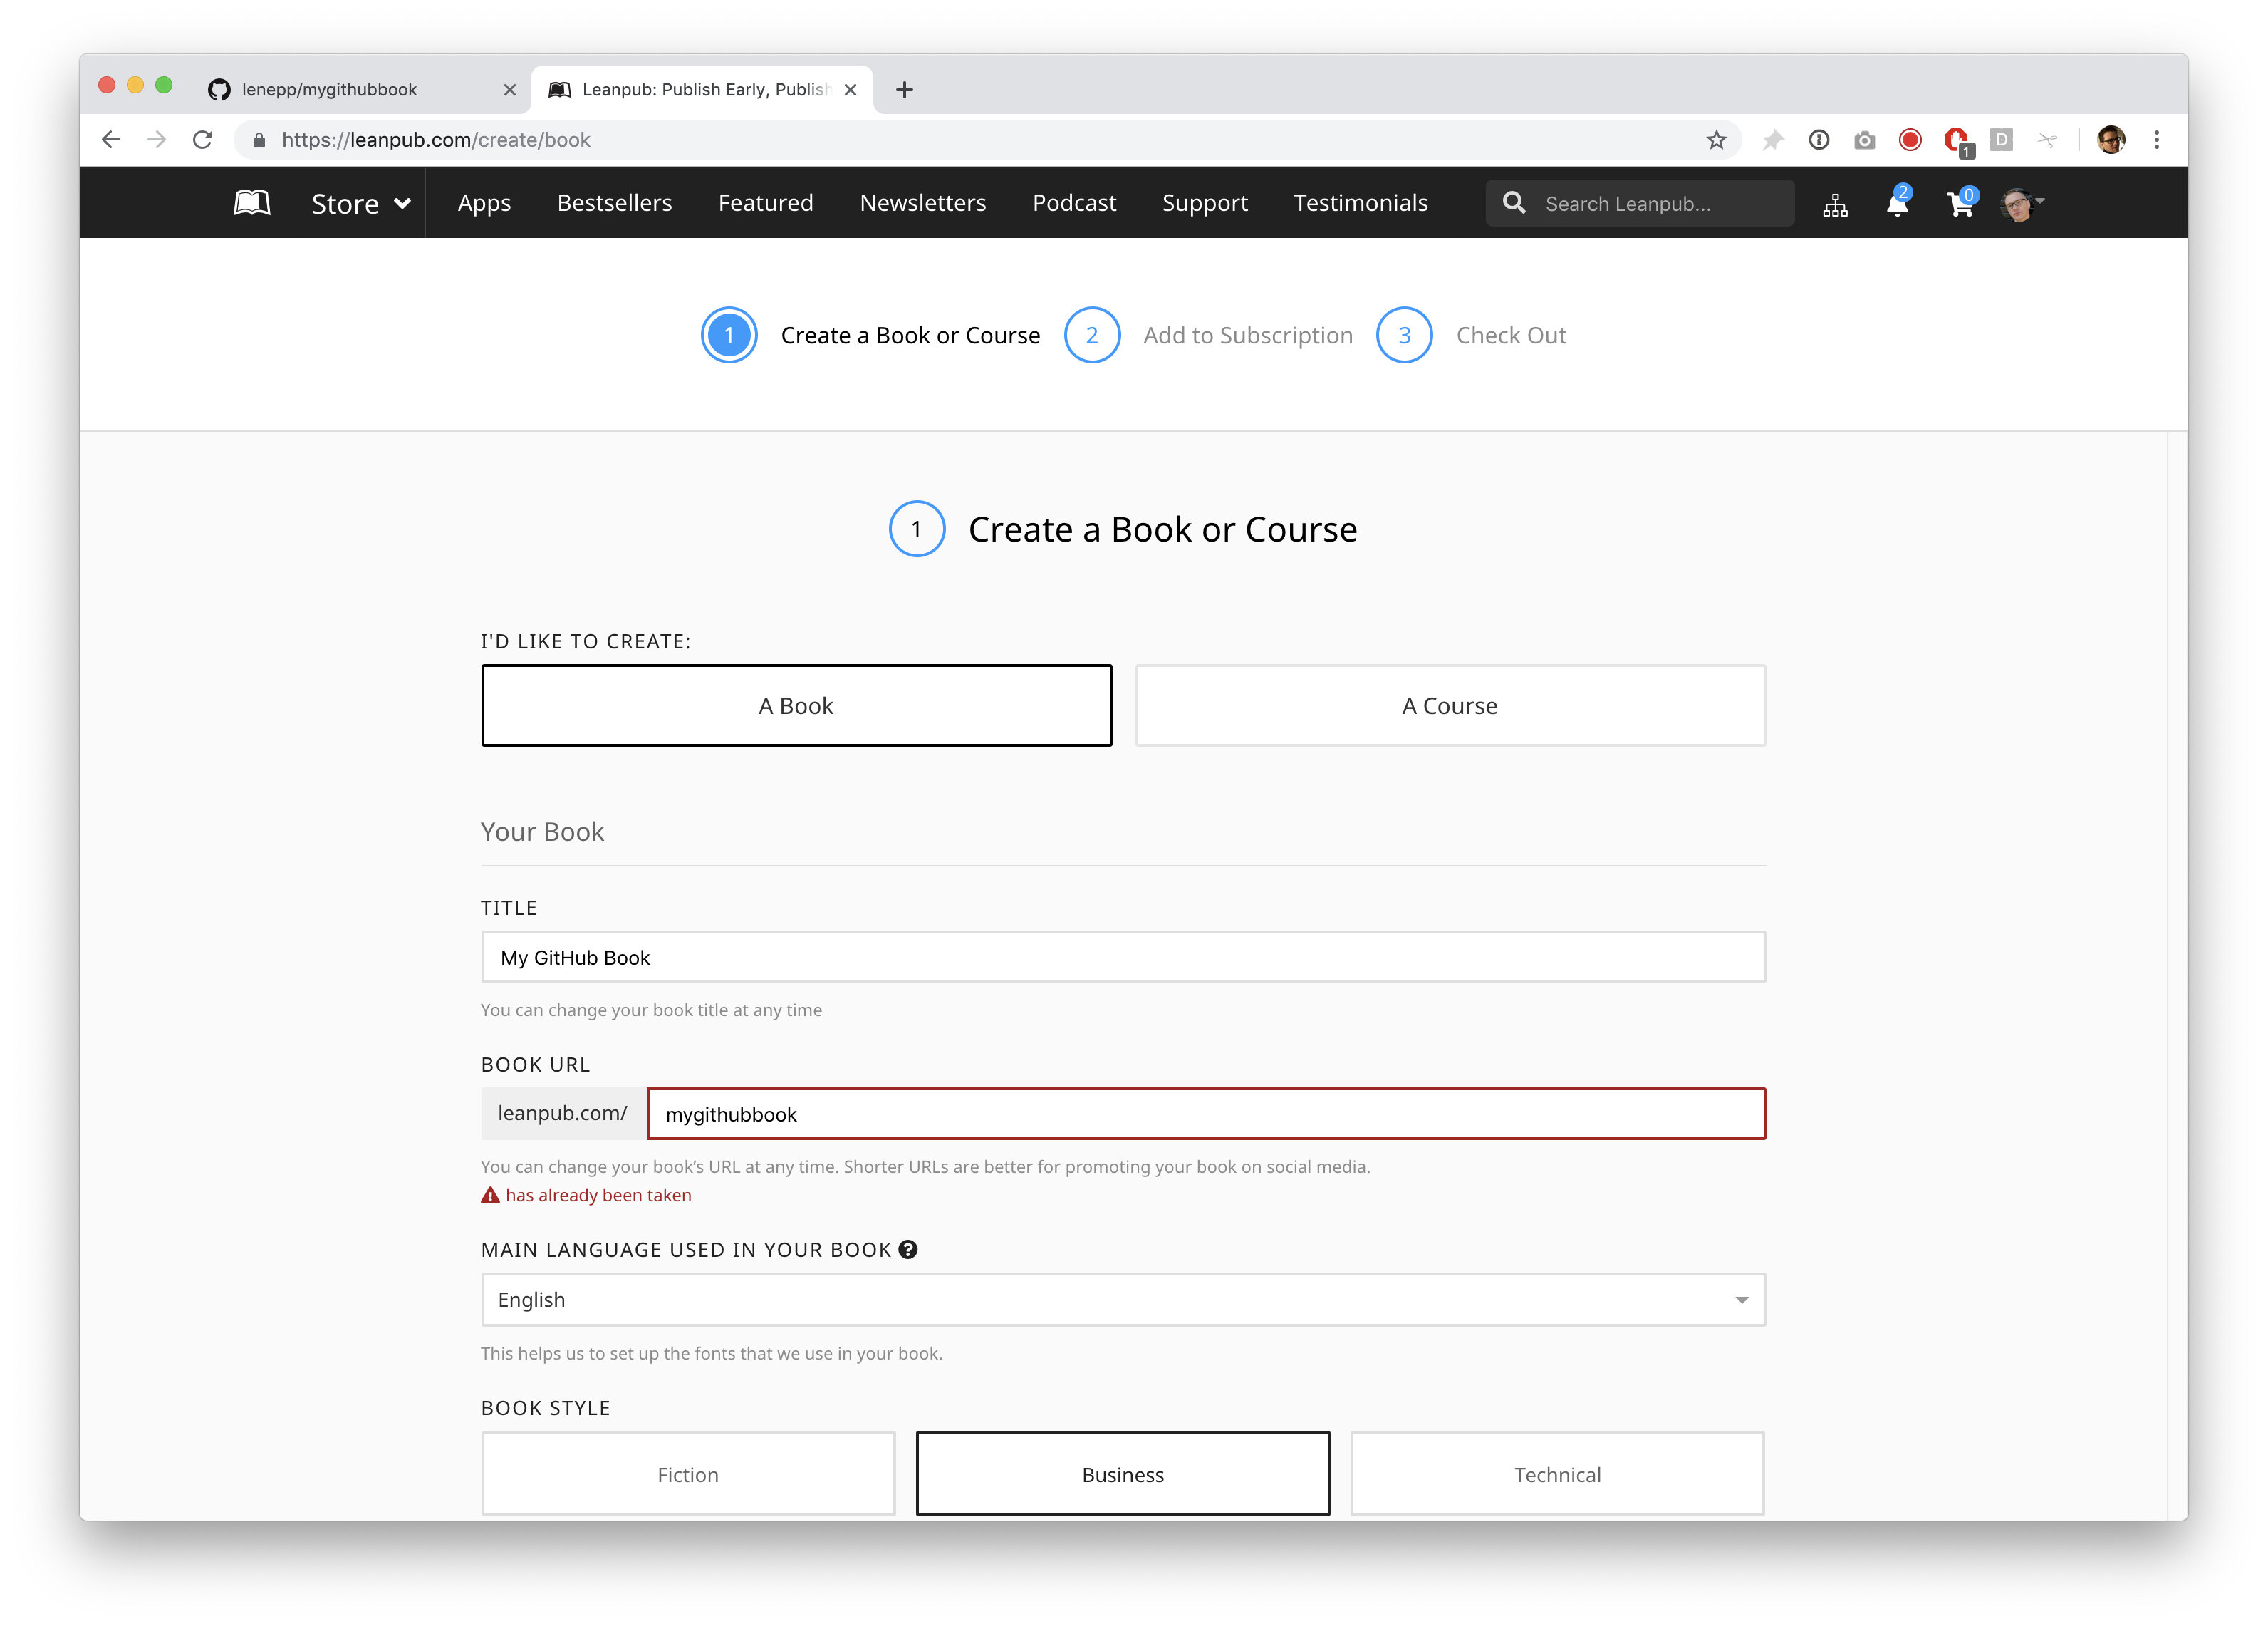The image size is (2268, 1626).
Task: Expand the Store dropdown menu
Action: tap(361, 203)
